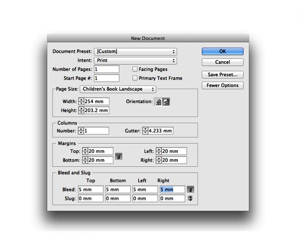Click the Bleed Top field
Screen dimensions: 304x242
(91, 189)
